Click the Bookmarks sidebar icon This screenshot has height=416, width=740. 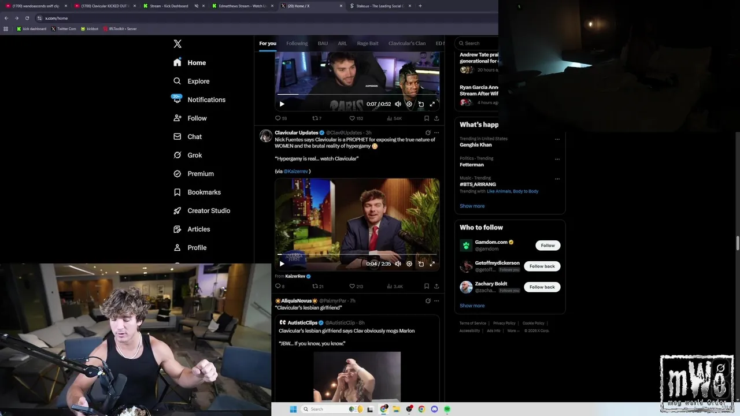(x=177, y=192)
